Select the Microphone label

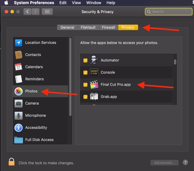(x=36, y=115)
